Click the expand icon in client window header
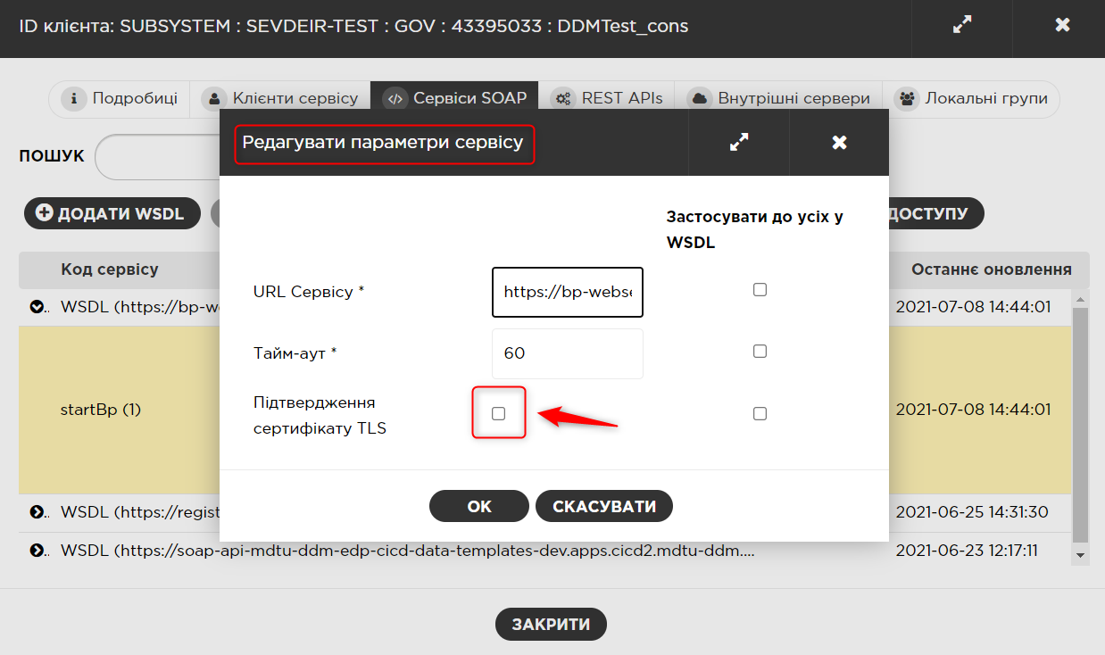This screenshot has width=1105, height=655. pyautogui.click(x=961, y=25)
